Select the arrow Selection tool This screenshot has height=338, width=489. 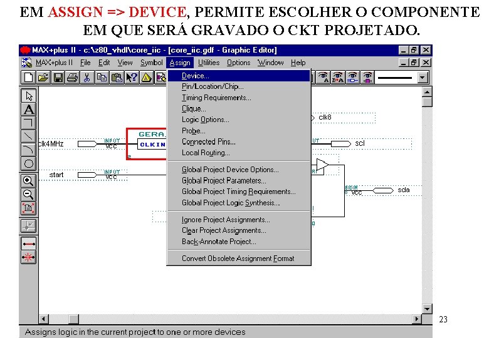point(29,96)
